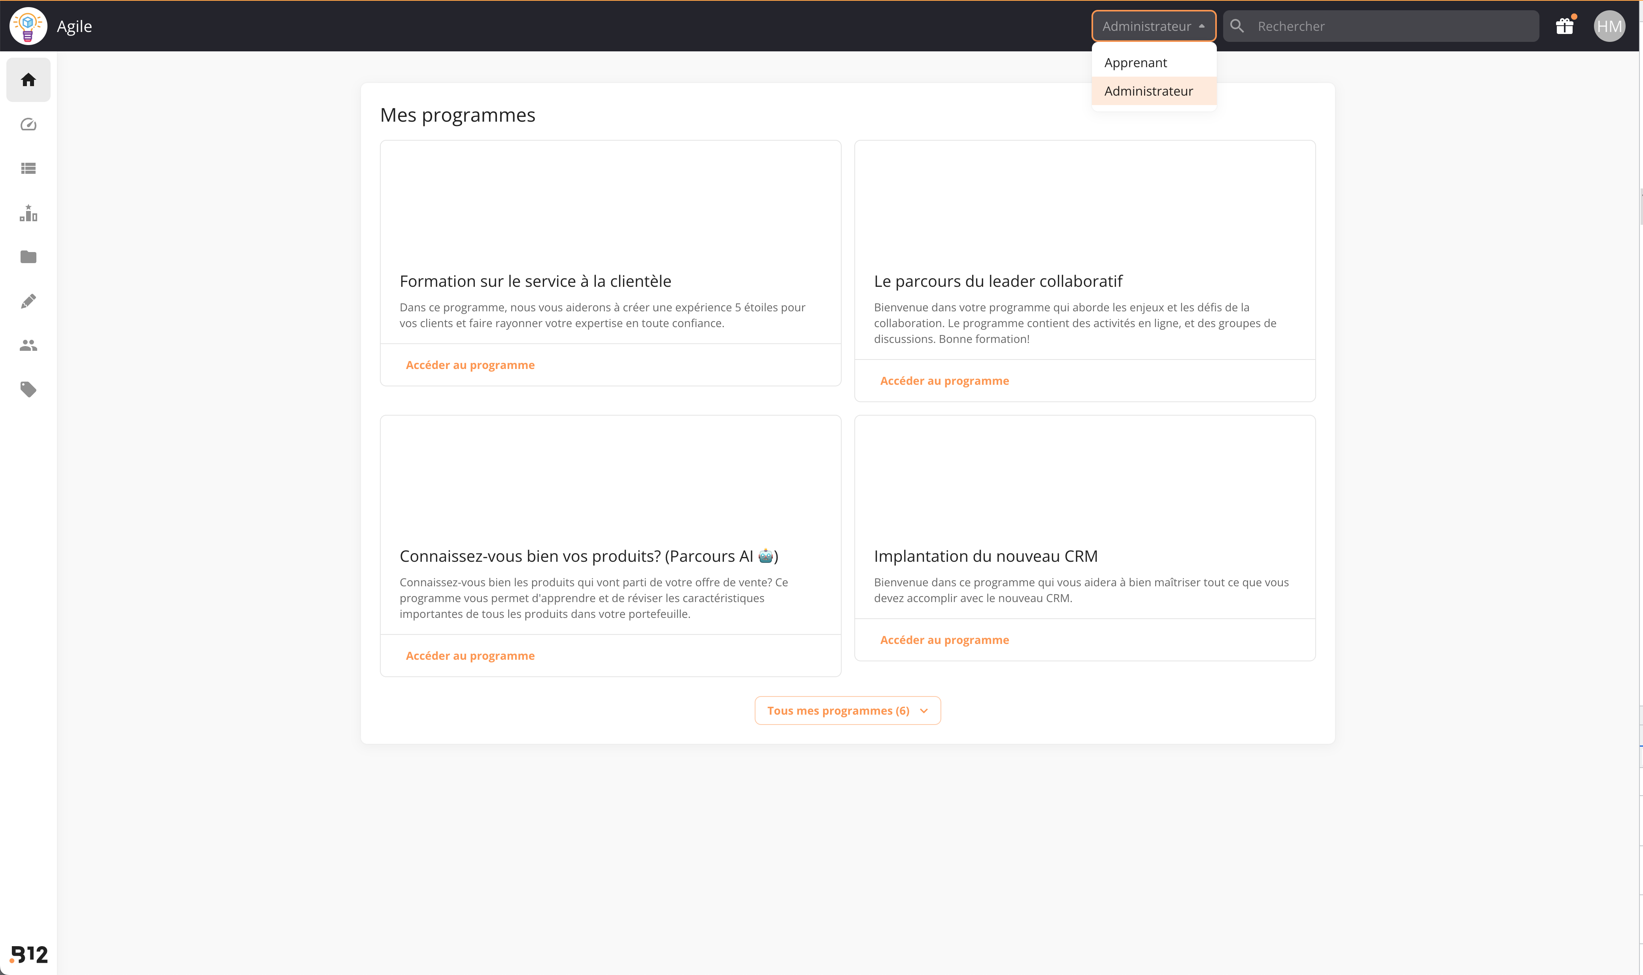Click the Agile brand name text
Viewport: 1643px width, 975px height.
74,26
